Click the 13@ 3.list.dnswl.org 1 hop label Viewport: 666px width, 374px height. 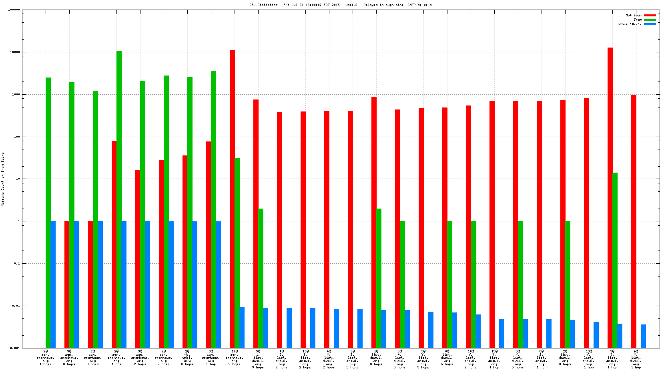[x=494, y=358]
